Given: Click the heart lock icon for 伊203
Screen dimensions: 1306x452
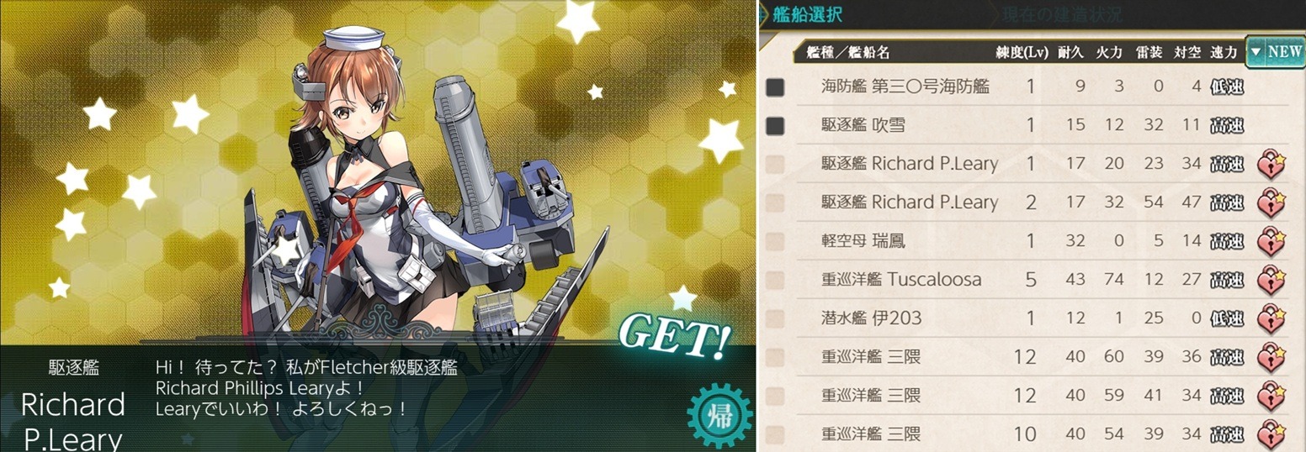Looking at the screenshot, I should pyautogui.click(x=1271, y=318).
